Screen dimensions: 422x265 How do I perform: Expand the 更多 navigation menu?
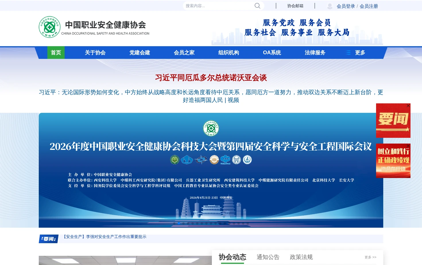point(360,53)
